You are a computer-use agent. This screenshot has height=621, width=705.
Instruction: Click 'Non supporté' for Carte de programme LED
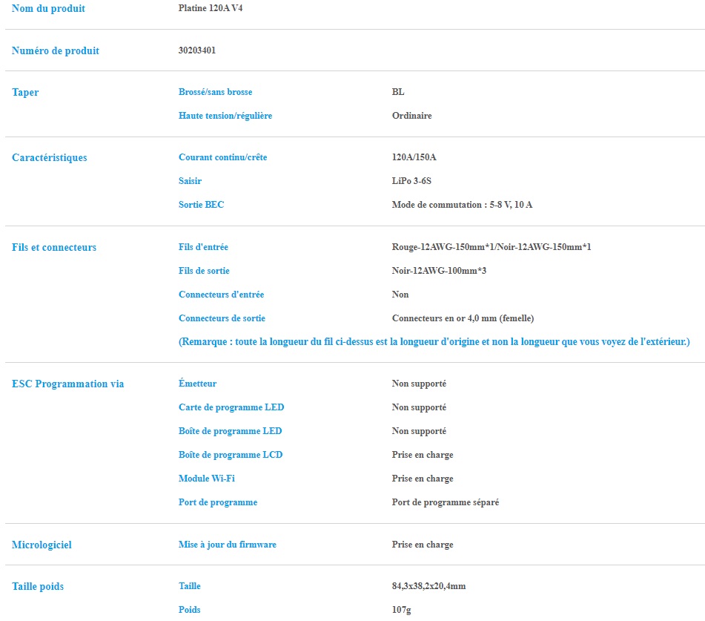coord(419,408)
